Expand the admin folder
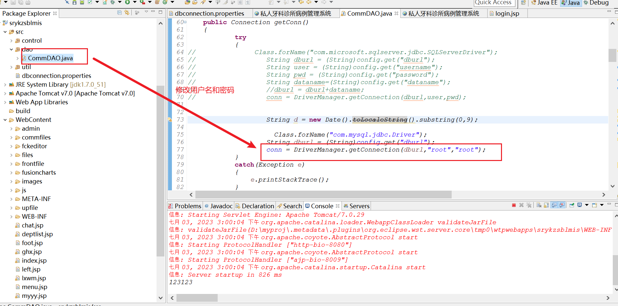618x306 pixels. pos(11,129)
